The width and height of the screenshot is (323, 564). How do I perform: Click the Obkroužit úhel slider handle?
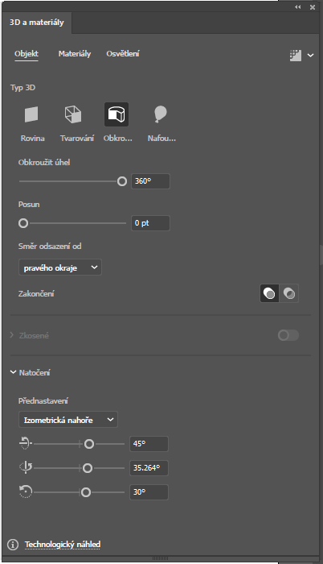(122, 181)
